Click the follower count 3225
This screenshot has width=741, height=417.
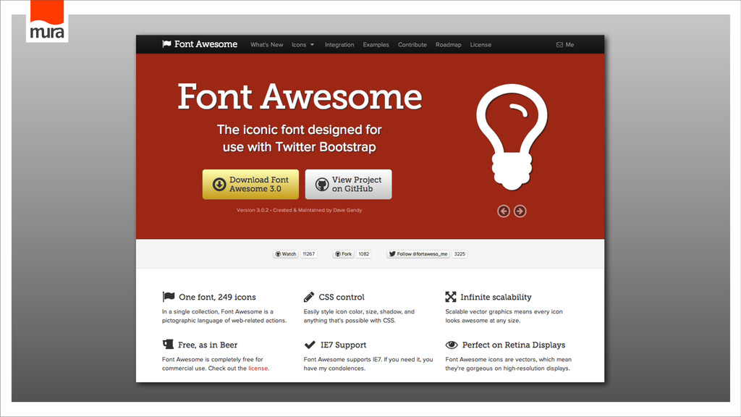pos(460,254)
